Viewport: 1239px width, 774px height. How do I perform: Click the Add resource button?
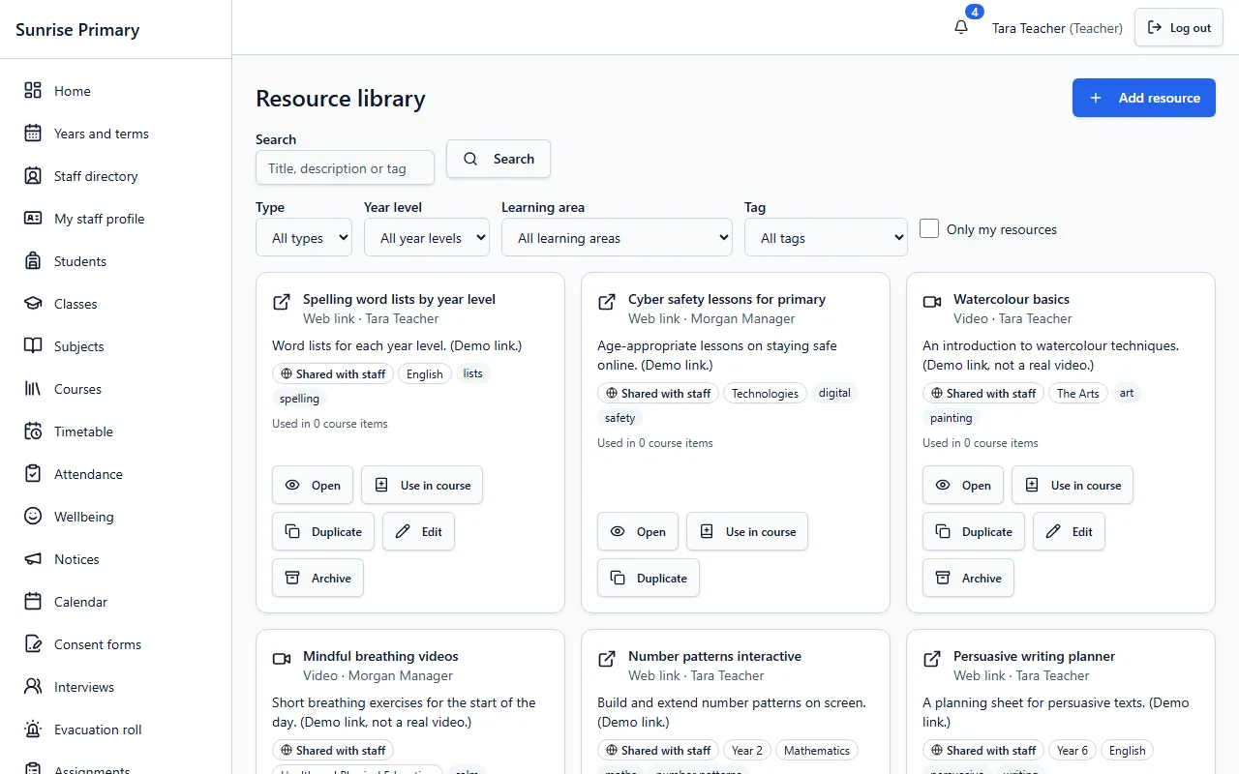1144,98
